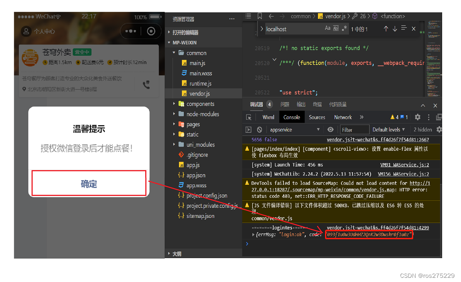Click the next match down arrow in search

click(x=395, y=28)
